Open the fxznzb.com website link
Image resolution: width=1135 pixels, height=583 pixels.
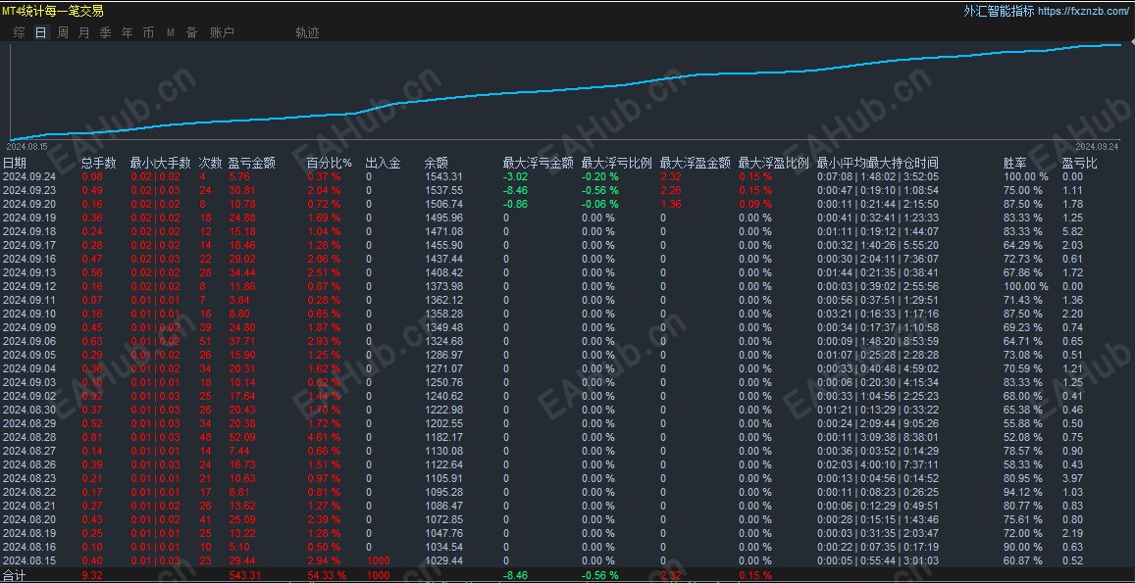tap(1083, 11)
